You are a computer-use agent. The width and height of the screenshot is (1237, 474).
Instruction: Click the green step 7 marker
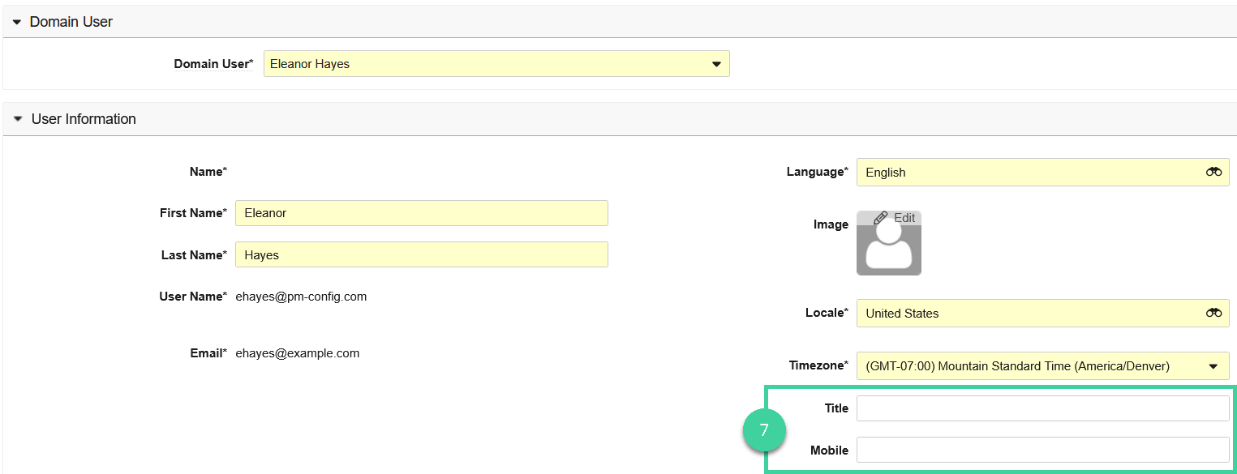764,430
